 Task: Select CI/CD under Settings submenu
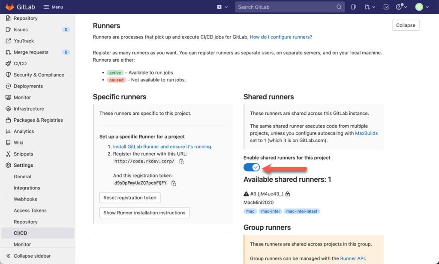point(38,233)
